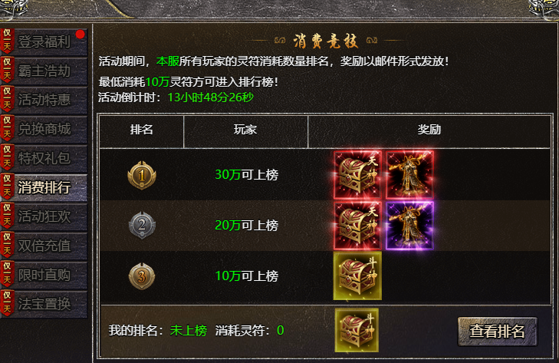The width and height of the screenshot is (559, 363).
Task: Click the silver rank 2 medal
Action: (142, 226)
